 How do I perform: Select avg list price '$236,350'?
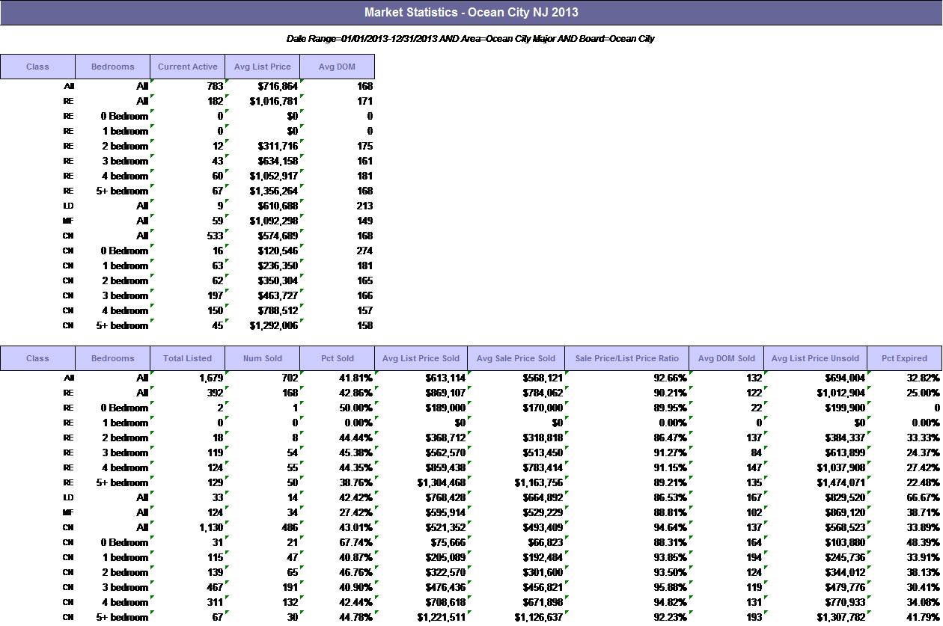(277, 266)
